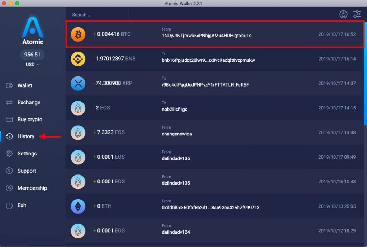Image resolution: width=367 pixels, height=247 pixels.
Task: Click sender changenowioa
Action: (x=177, y=134)
